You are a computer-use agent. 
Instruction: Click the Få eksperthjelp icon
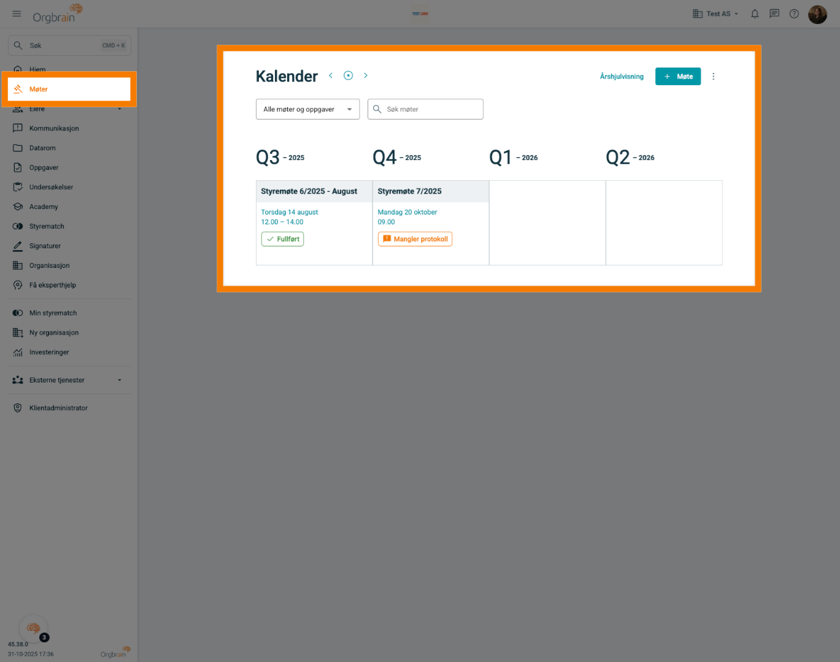click(x=18, y=285)
